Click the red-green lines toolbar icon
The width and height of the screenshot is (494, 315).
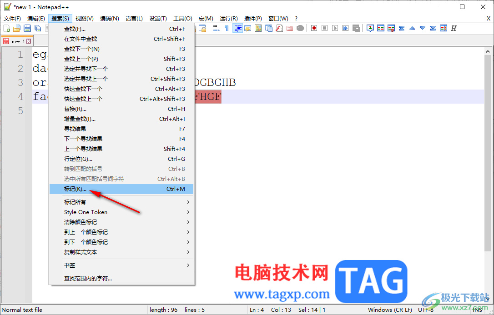point(381,28)
